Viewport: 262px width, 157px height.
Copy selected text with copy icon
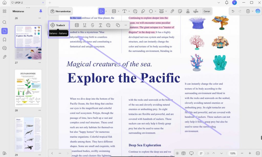pyautogui.click(x=118, y=25)
